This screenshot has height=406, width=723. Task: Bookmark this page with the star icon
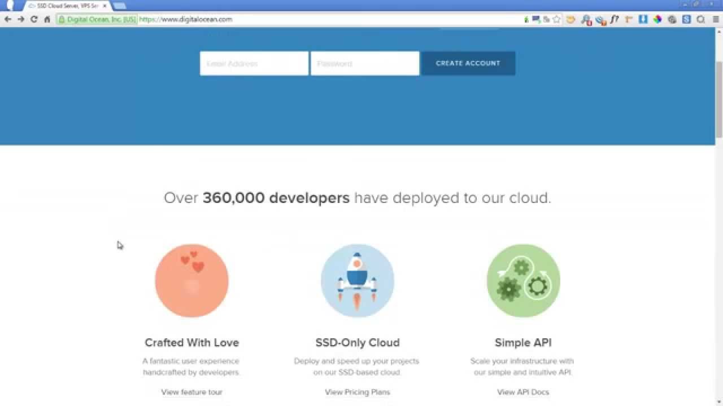point(556,19)
